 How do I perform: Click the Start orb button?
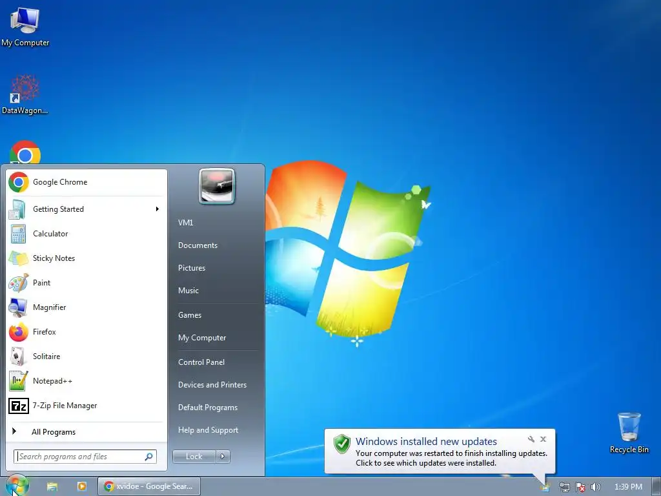[17, 486]
